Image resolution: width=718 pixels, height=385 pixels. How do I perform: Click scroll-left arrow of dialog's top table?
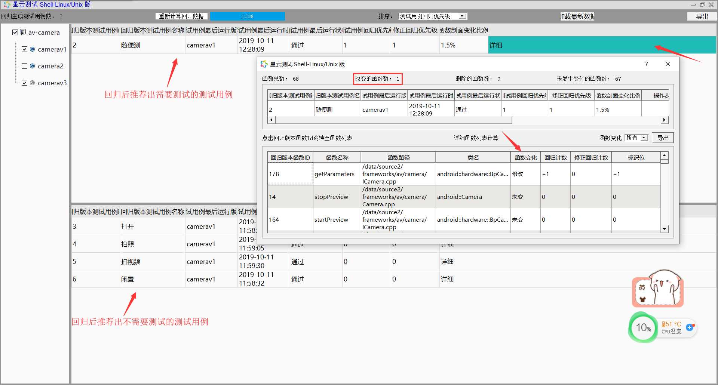271,120
